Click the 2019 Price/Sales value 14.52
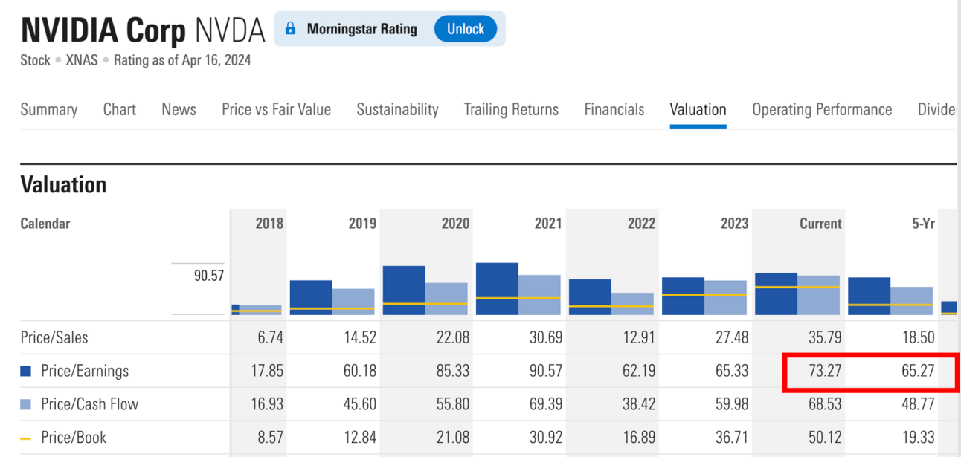 pos(360,337)
